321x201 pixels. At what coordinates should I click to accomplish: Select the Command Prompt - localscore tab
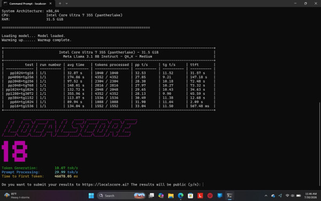[x=27, y=4]
